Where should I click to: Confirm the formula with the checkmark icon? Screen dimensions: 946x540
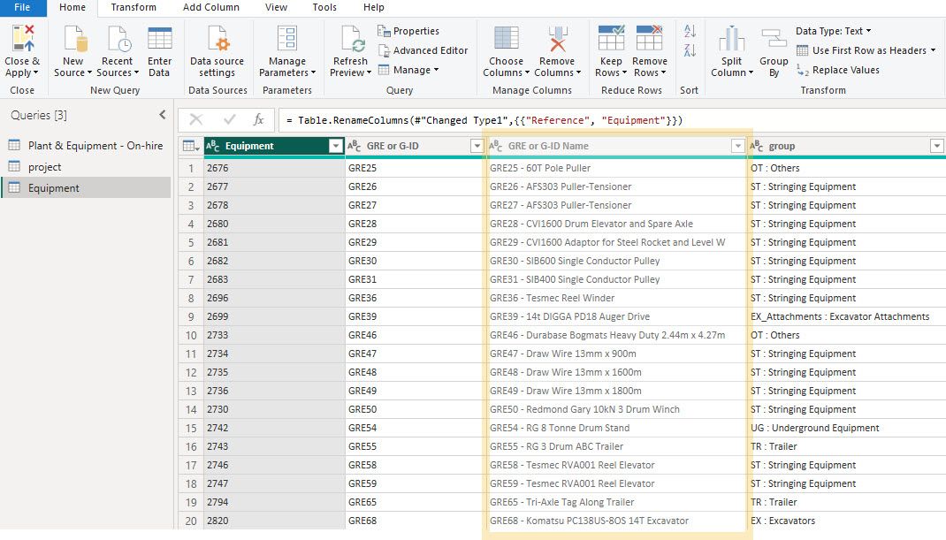click(x=229, y=119)
